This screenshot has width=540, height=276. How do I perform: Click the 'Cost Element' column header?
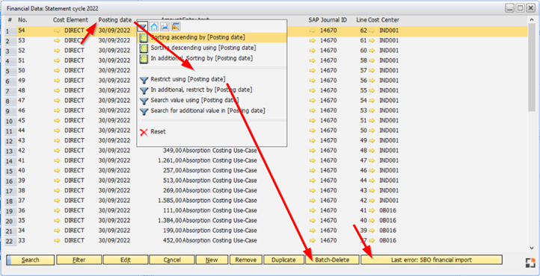[70, 20]
